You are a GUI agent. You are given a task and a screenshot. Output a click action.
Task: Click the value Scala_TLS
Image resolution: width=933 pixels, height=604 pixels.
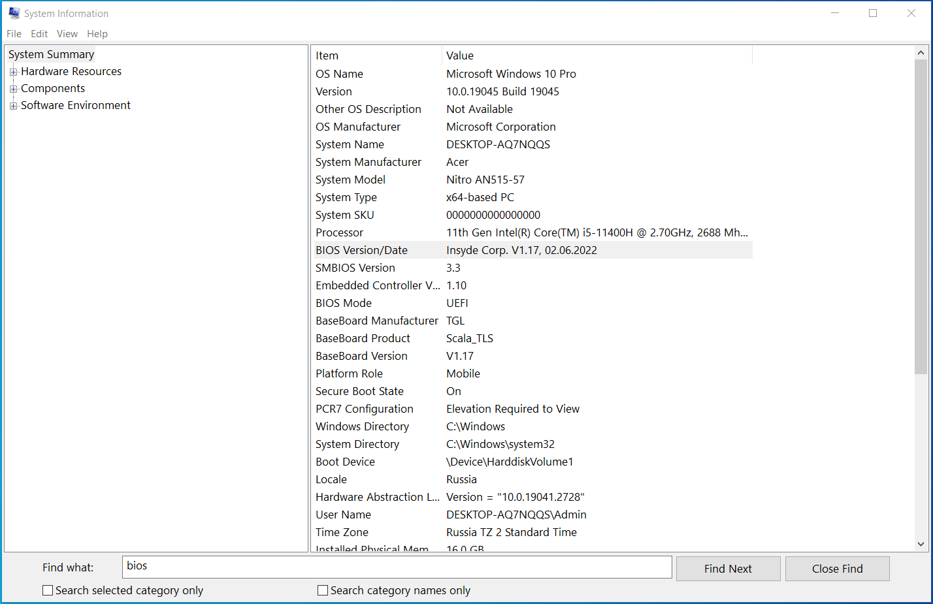pos(470,338)
